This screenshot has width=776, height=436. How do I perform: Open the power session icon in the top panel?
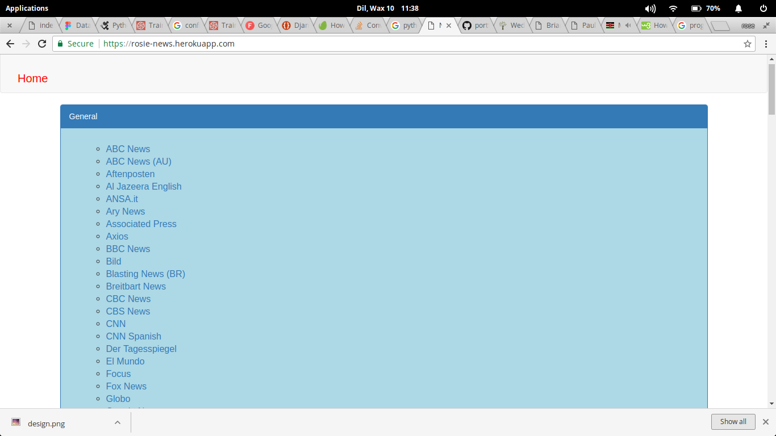(764, 9)
